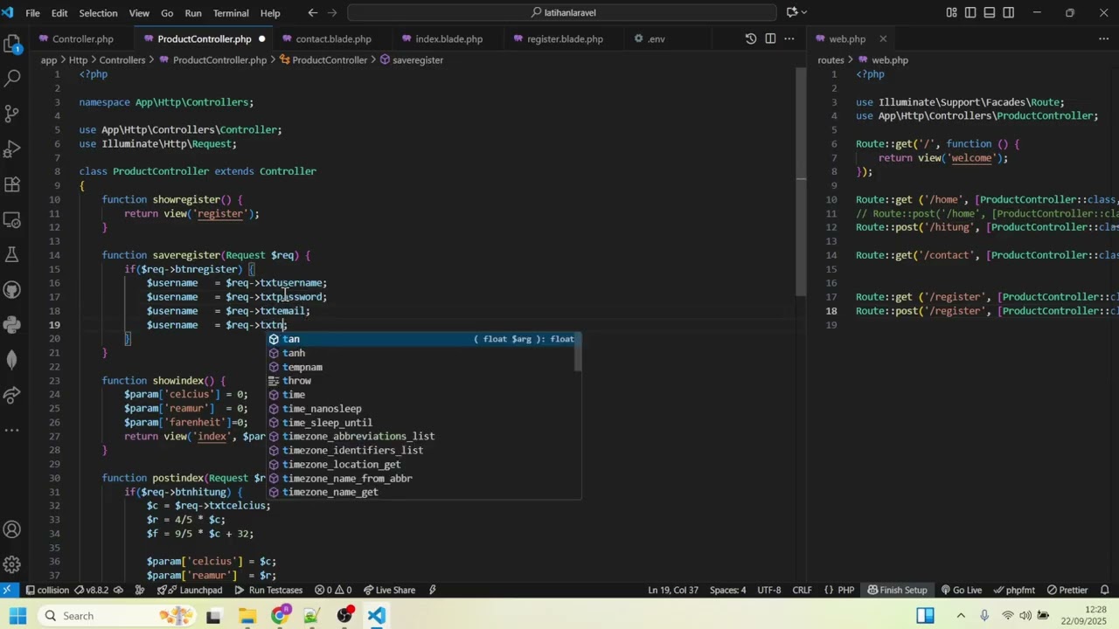
Task: Open the Terminal menu
Action: (231, 13)
